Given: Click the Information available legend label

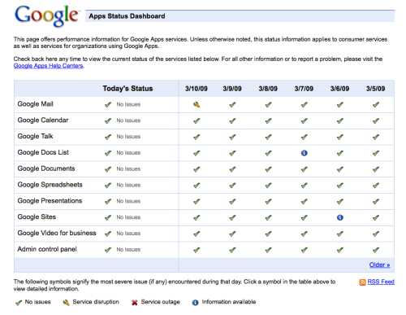Looking at the screenshot, I should coord(229,302).
